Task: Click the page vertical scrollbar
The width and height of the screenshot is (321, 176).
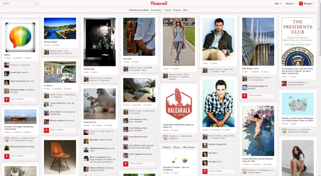Action: [320, 29]
